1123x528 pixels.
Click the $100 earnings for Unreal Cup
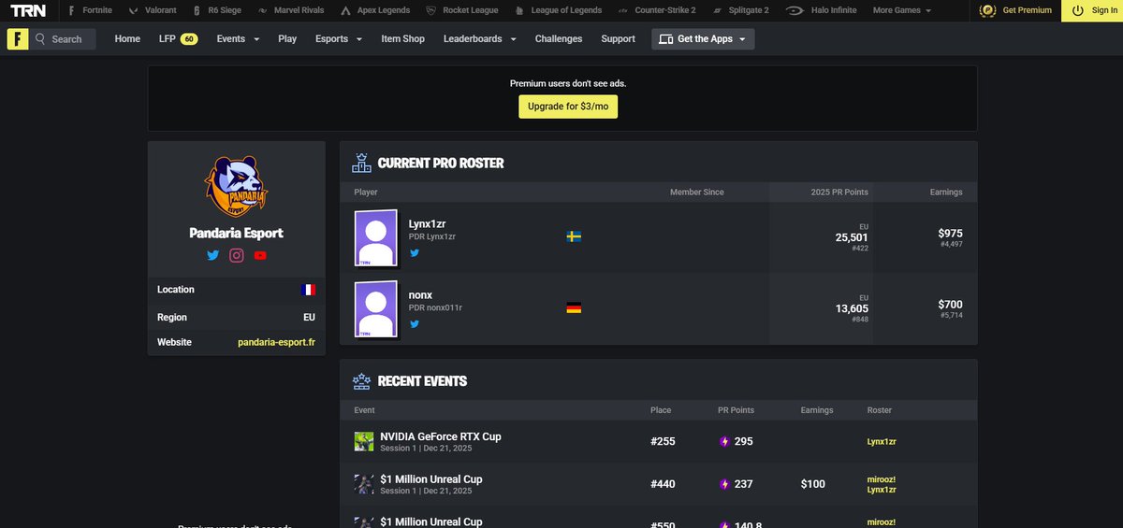[x=813, y=484]
